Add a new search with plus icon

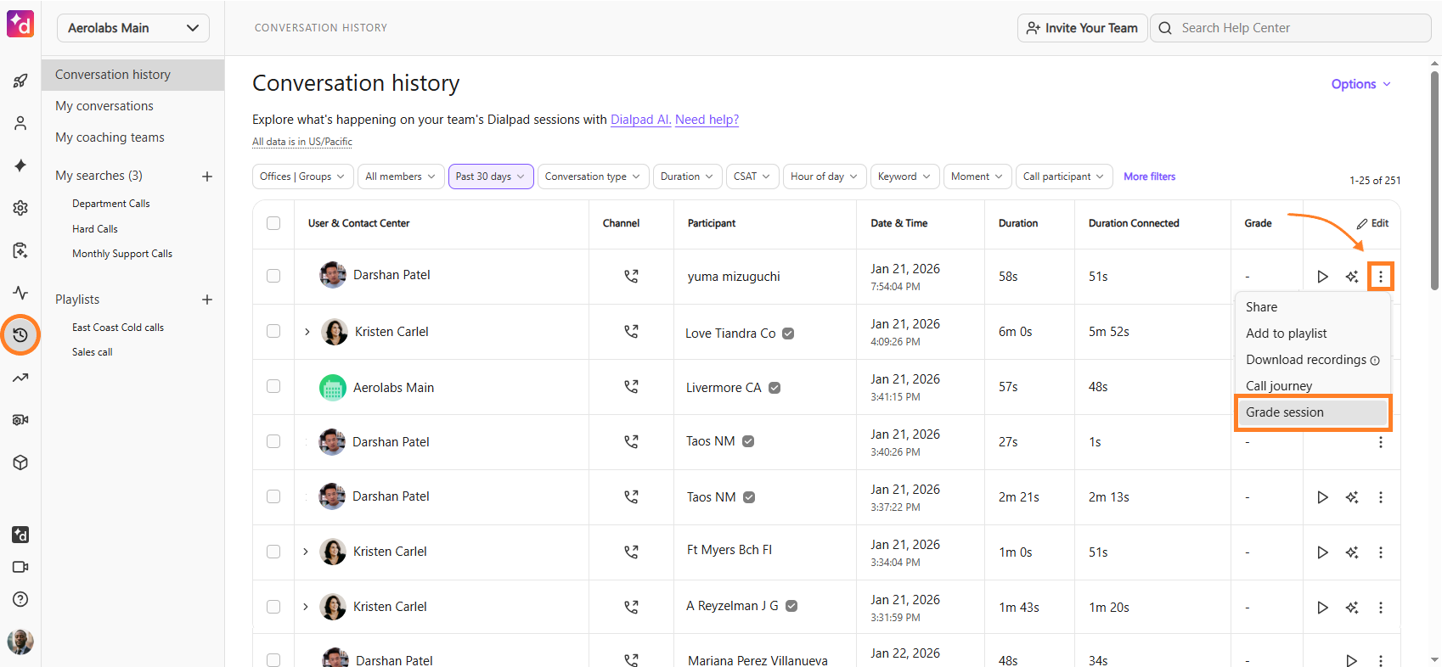click(206, 177)
